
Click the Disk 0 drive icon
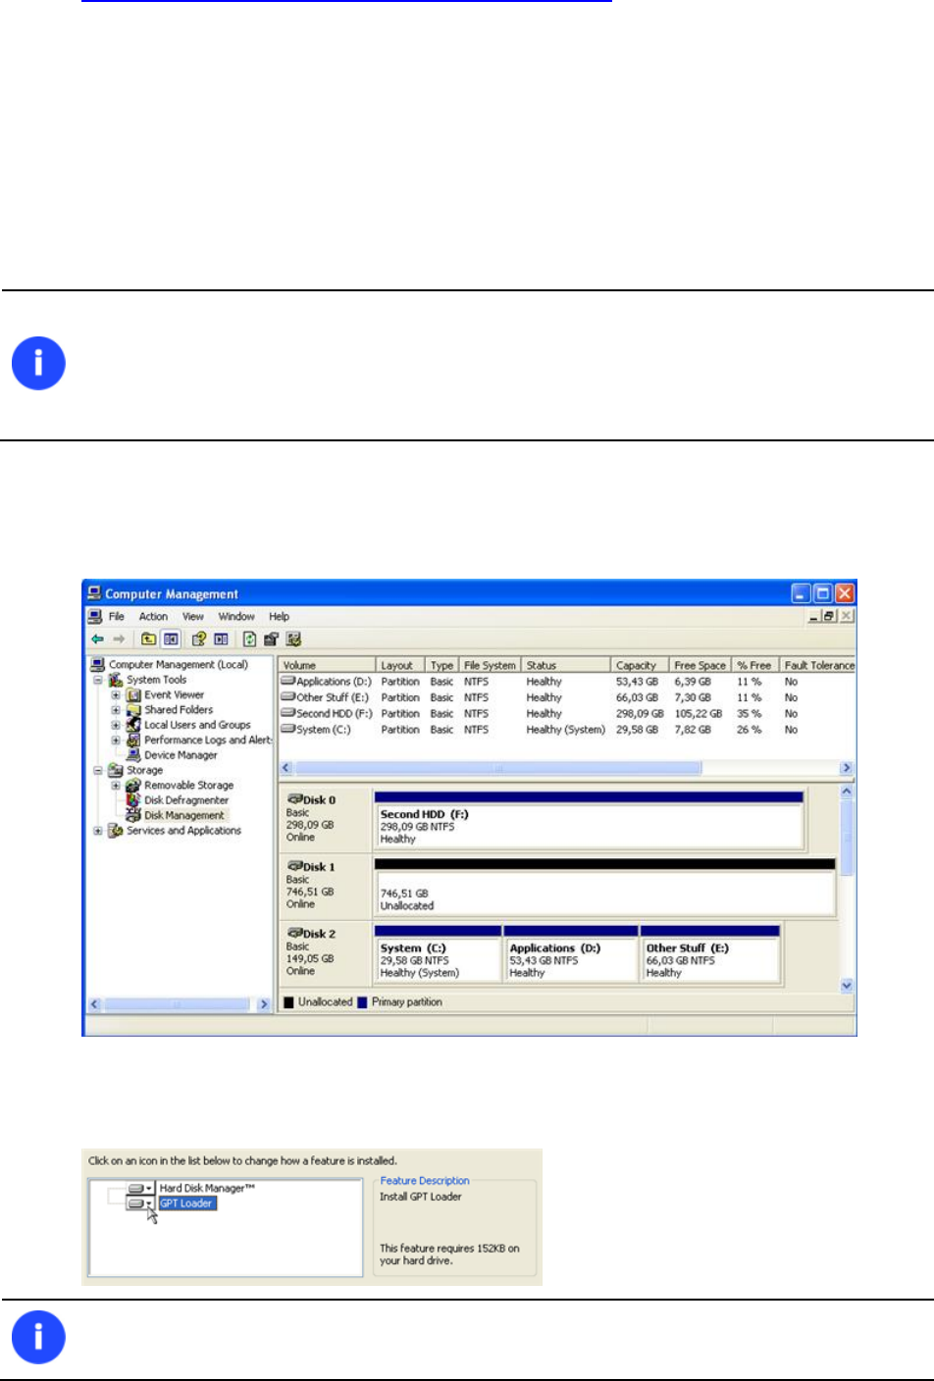click(294, 799)
